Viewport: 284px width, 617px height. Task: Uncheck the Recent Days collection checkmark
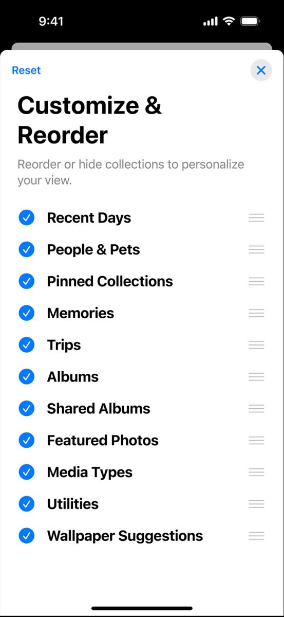(x=26, y=217)
